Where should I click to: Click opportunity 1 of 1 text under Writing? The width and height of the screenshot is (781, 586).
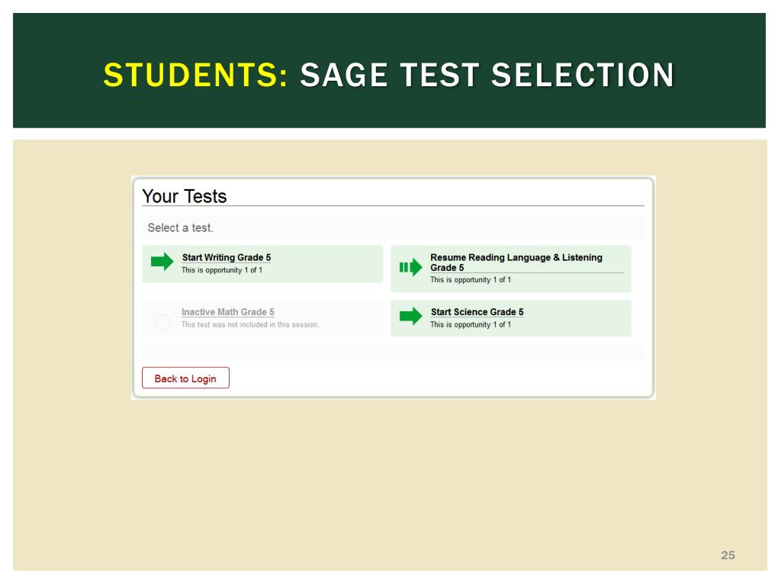click(222, 270)
